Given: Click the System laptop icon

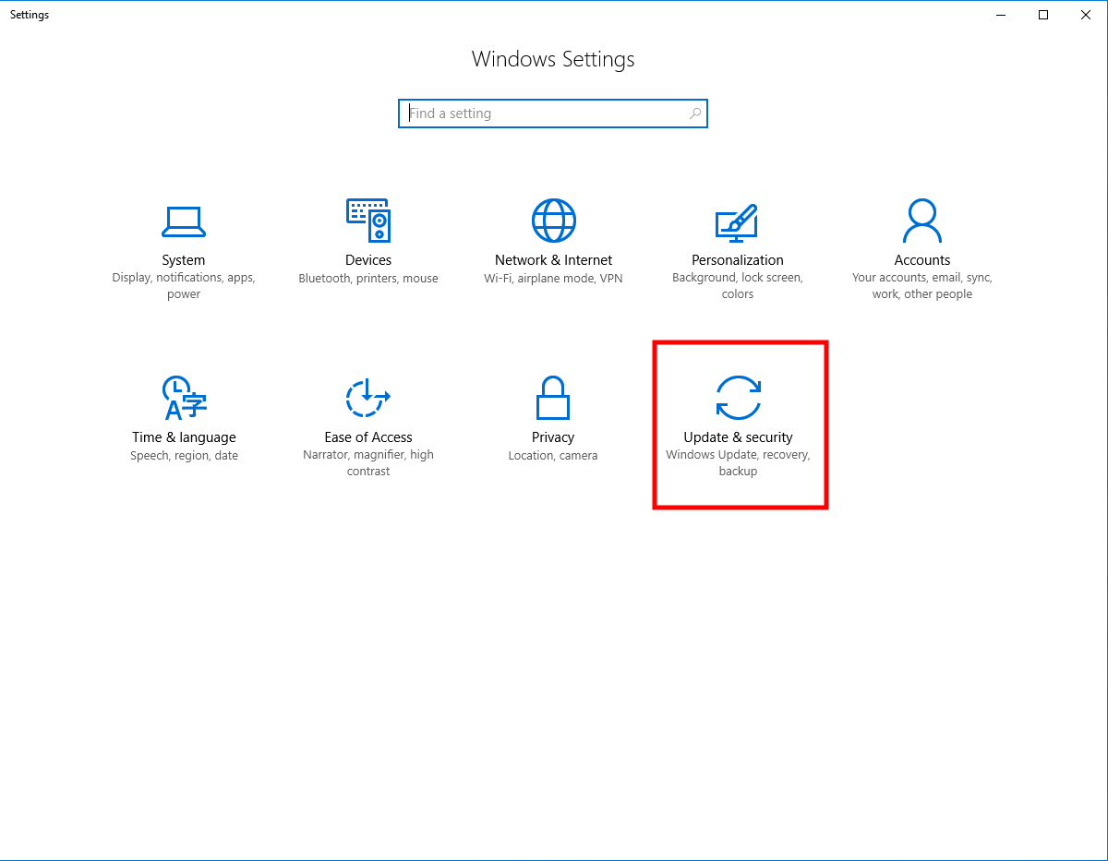Looking at the screenshot, I should [x=184, y=221].
